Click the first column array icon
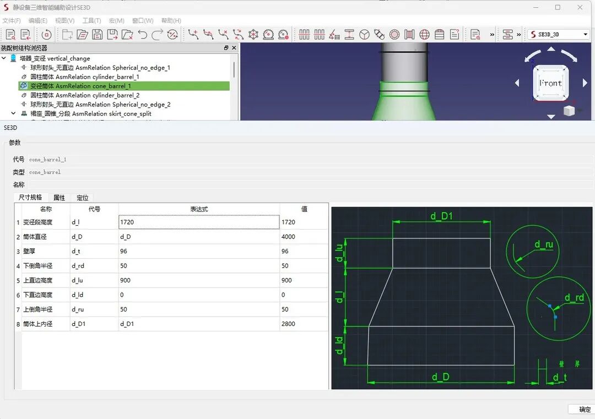The height and width of the screenshot is (419, 595). (304, 35)
